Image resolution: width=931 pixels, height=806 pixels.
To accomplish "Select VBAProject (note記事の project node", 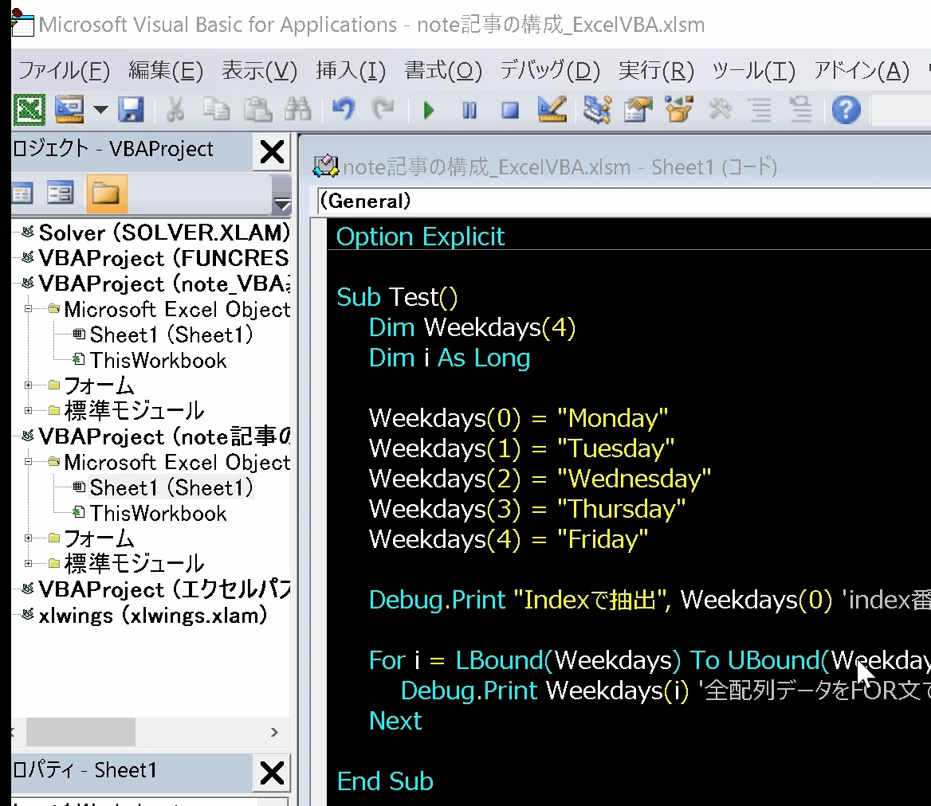I will click(164, 436).
